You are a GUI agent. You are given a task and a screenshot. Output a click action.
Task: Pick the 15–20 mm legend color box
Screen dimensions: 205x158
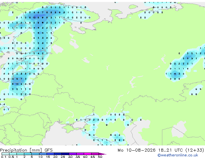50,154
